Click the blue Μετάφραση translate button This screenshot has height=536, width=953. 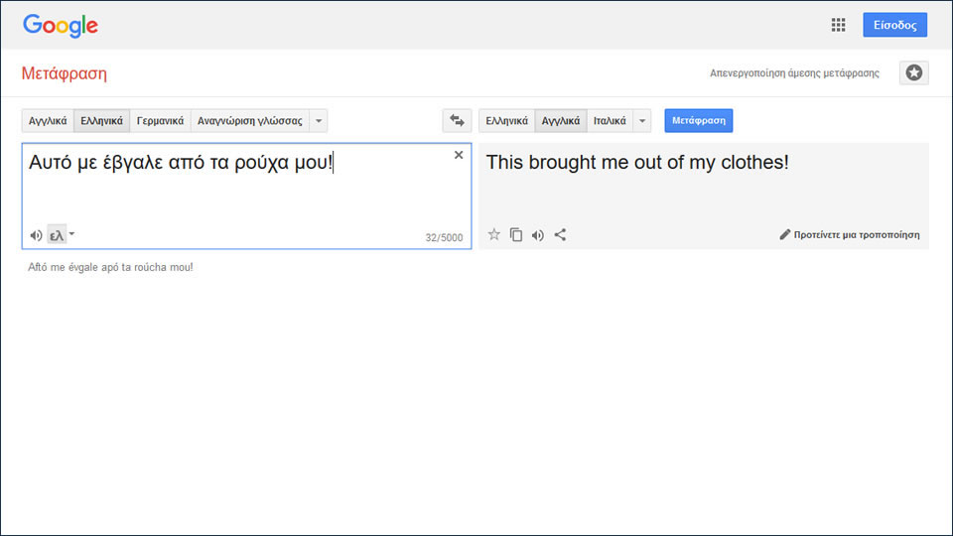point(698,120)
